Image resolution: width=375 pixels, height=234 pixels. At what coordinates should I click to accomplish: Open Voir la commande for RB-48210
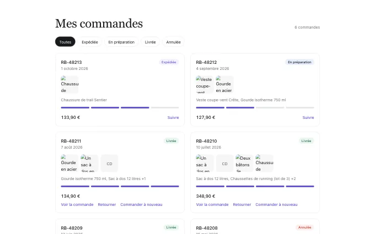tap(212, 205)
